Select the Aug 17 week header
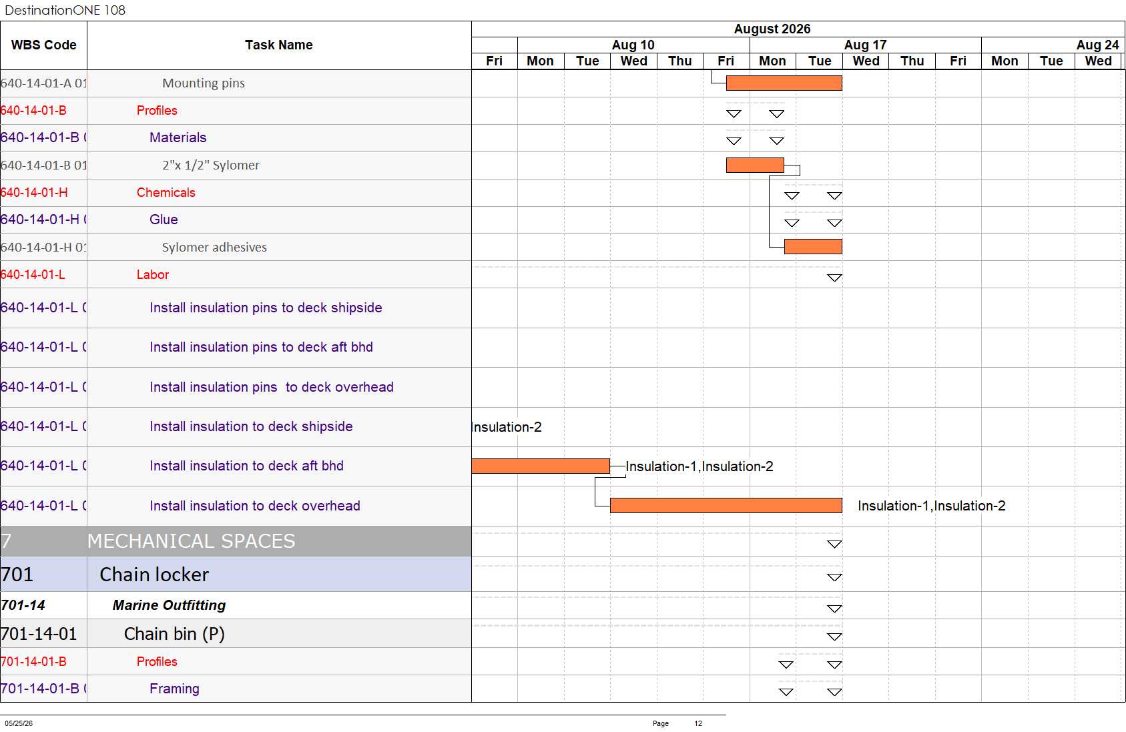The width and height of the screenshot is (1126, 732). (866, 45)
